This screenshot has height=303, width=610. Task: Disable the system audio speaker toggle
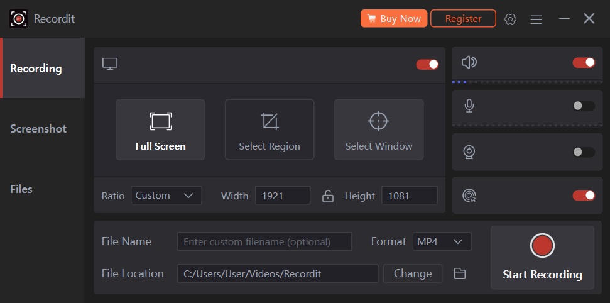point(584,62)
